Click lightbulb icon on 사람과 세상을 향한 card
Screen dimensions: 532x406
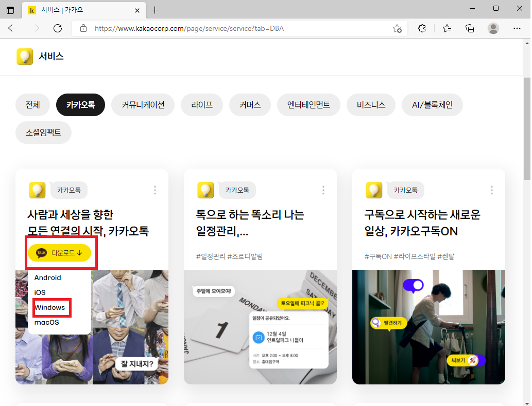point(37,190)
